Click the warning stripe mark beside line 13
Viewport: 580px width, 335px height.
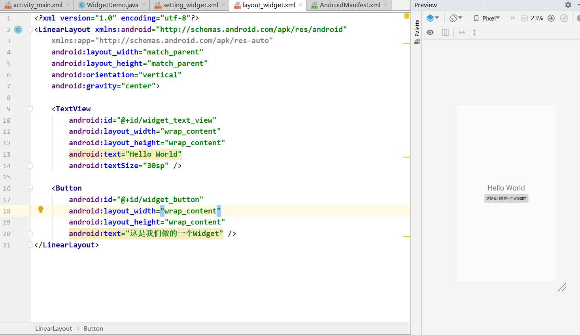coord(406,157)
